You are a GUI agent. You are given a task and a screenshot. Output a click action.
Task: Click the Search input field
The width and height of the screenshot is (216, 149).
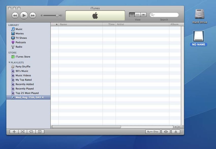(x=164, y=15)
